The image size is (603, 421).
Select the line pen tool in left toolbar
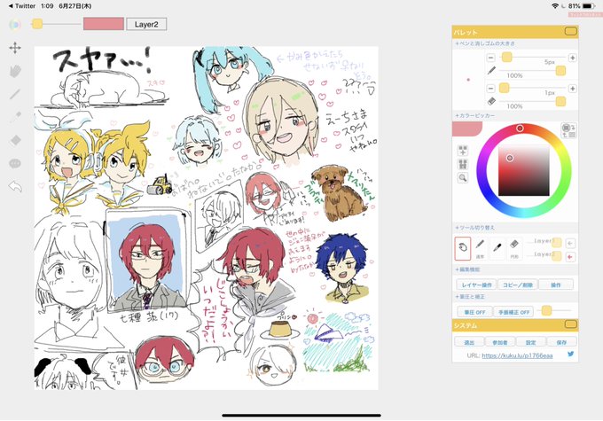coord(15,94)
